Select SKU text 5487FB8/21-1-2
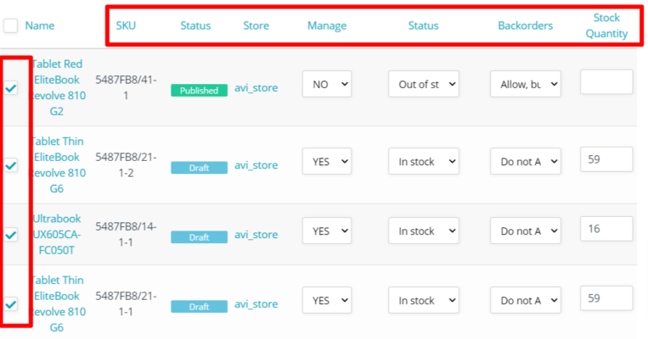This screenshot has width=648, height=339. (126, 164)
